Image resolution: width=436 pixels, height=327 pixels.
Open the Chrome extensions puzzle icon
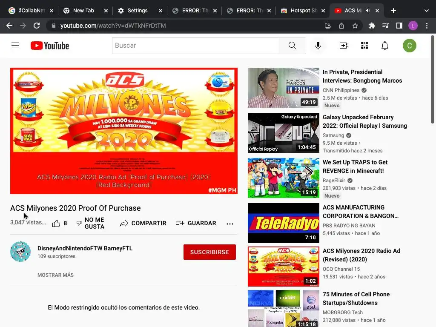tap(372, 26)
